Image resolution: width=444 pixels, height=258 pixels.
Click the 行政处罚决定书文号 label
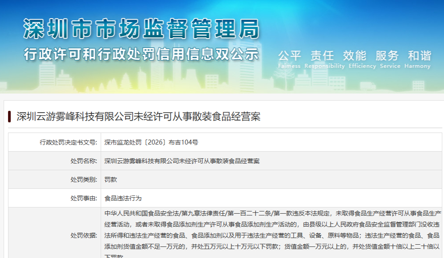click(68, 142)
